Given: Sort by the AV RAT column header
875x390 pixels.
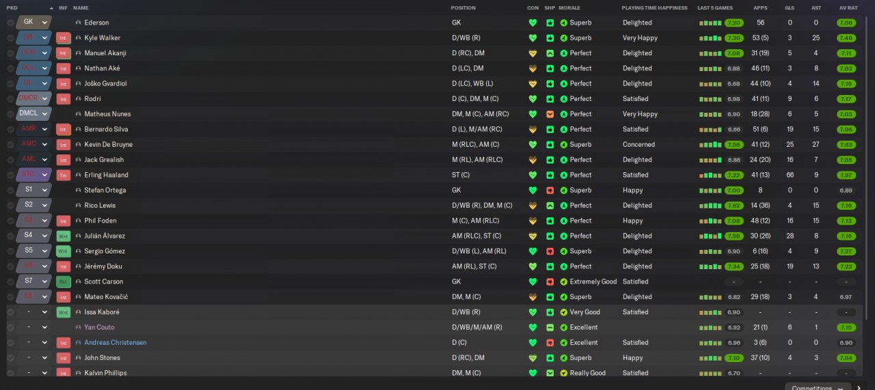Looking at the screenshot, I should [848, 8].
